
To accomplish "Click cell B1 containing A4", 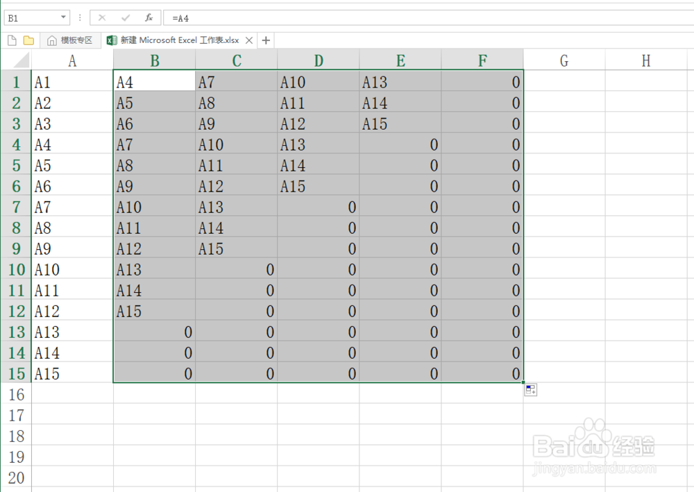I will pyautogui.click(x=154, y=81).
